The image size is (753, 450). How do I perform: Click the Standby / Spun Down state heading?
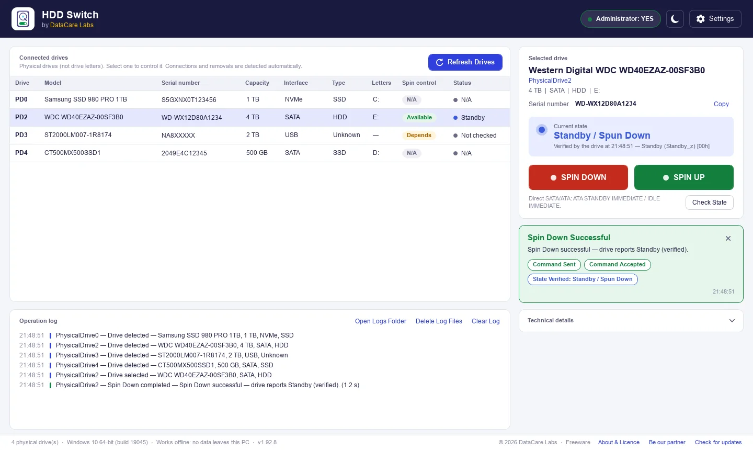pos(602,136)
